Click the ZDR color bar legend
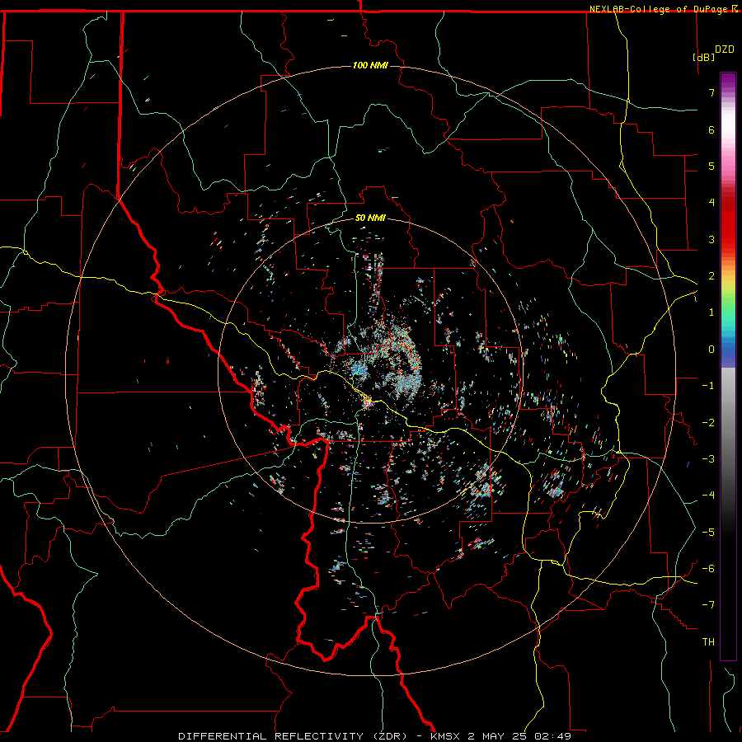Viewport: 742px width, 742px height. coord(728,366)
